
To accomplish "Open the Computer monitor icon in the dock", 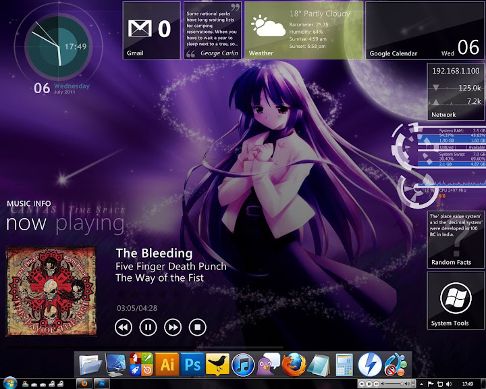I will (115, 364).
